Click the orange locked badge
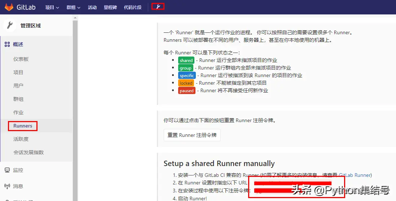Image resolution: width=396 pixels, height=201 pixels. [186, 83]
